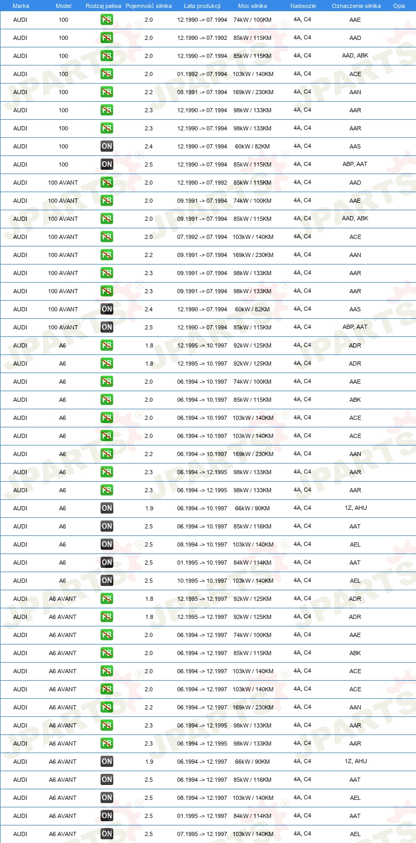Click ON icon in A6 AVANT 84kW / 114KM row
416x843 pixels.
107,816
